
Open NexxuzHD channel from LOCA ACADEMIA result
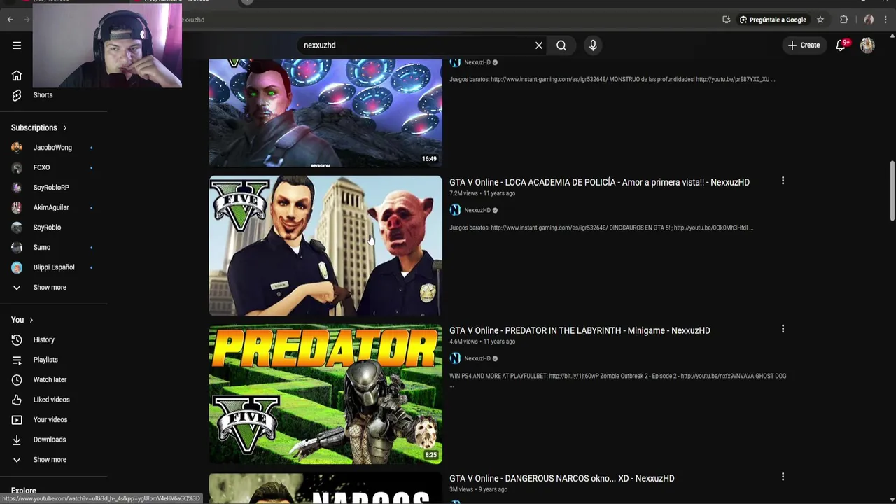pyautogui.click(x=477, y=210)
